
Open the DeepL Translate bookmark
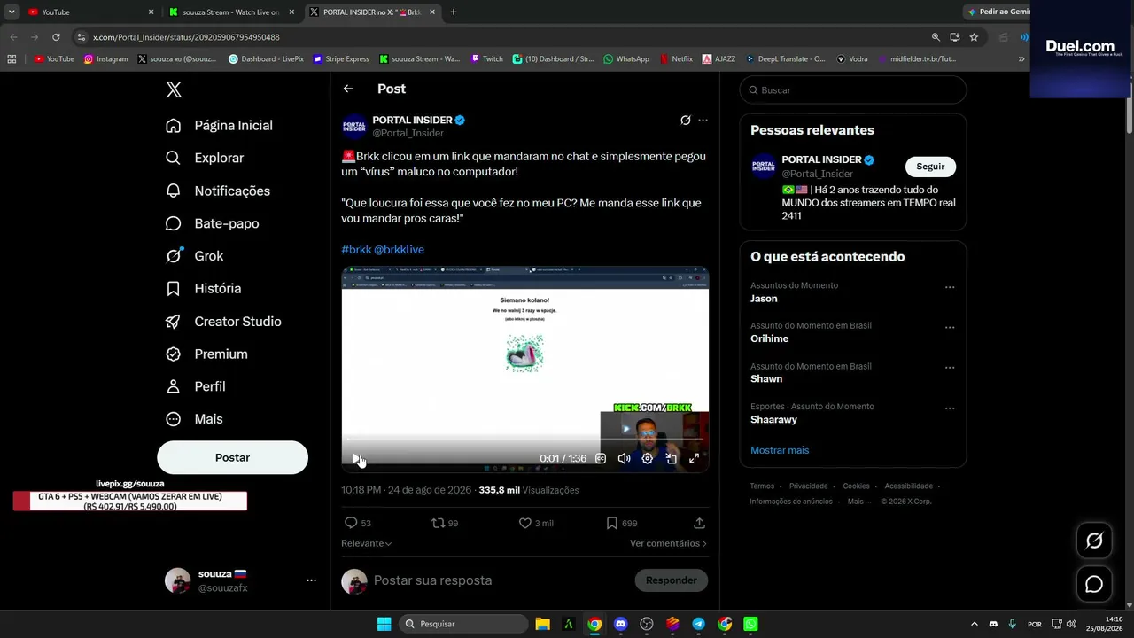pyautogui.click(x=786, y=59)
